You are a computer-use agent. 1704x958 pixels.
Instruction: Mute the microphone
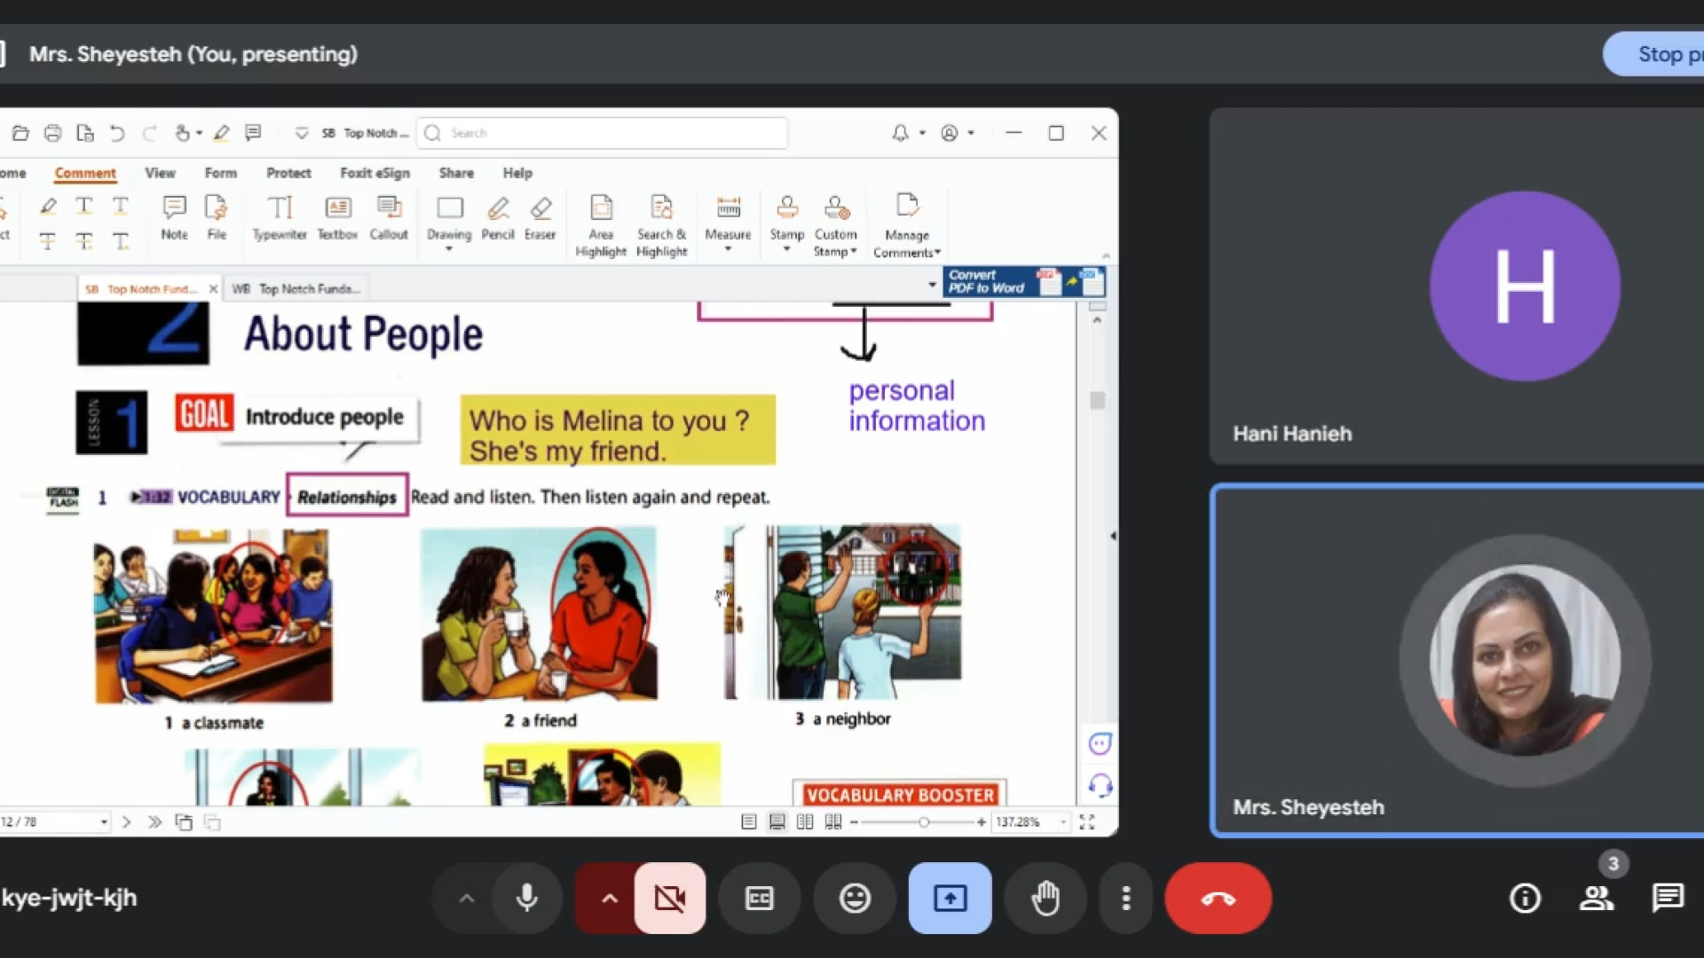coord(527,899)
